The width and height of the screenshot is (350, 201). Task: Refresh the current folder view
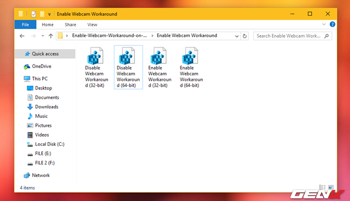(244, 36)
